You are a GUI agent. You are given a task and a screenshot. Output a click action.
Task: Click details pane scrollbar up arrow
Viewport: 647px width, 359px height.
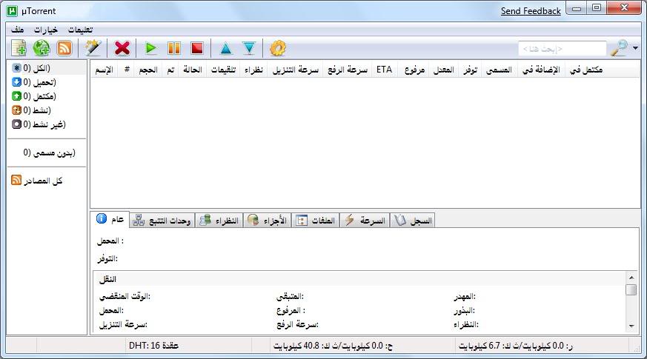(631, 277)
